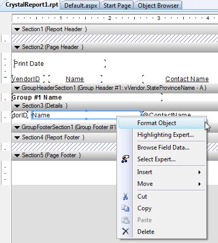Select the Contact Name header object

click(x=180, y=79)
